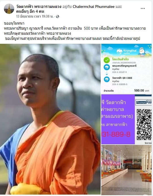Open the temple hall interior photo
Viewport: 153px width, 196px height.
126,170
